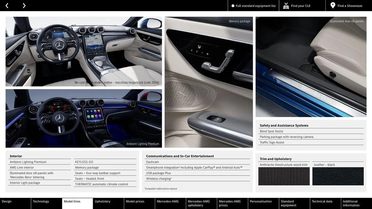The image size is (372, 209).
Task: Click the next page right arrow
Action: click(24, 6)
